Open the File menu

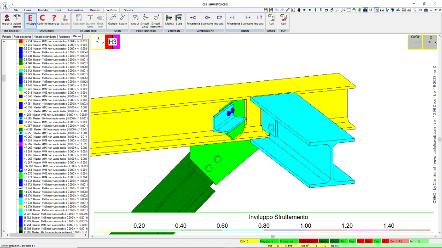tap(16, 10)
